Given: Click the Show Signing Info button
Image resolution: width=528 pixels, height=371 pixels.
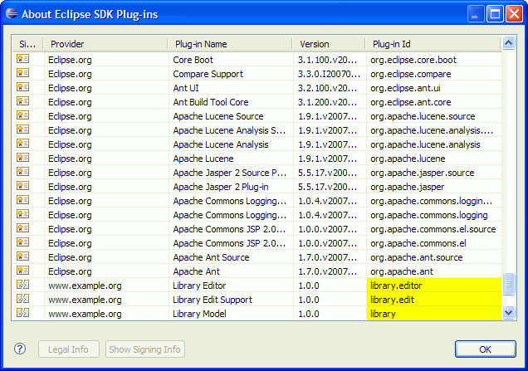Looking at the screenshot, I should 145,349.
